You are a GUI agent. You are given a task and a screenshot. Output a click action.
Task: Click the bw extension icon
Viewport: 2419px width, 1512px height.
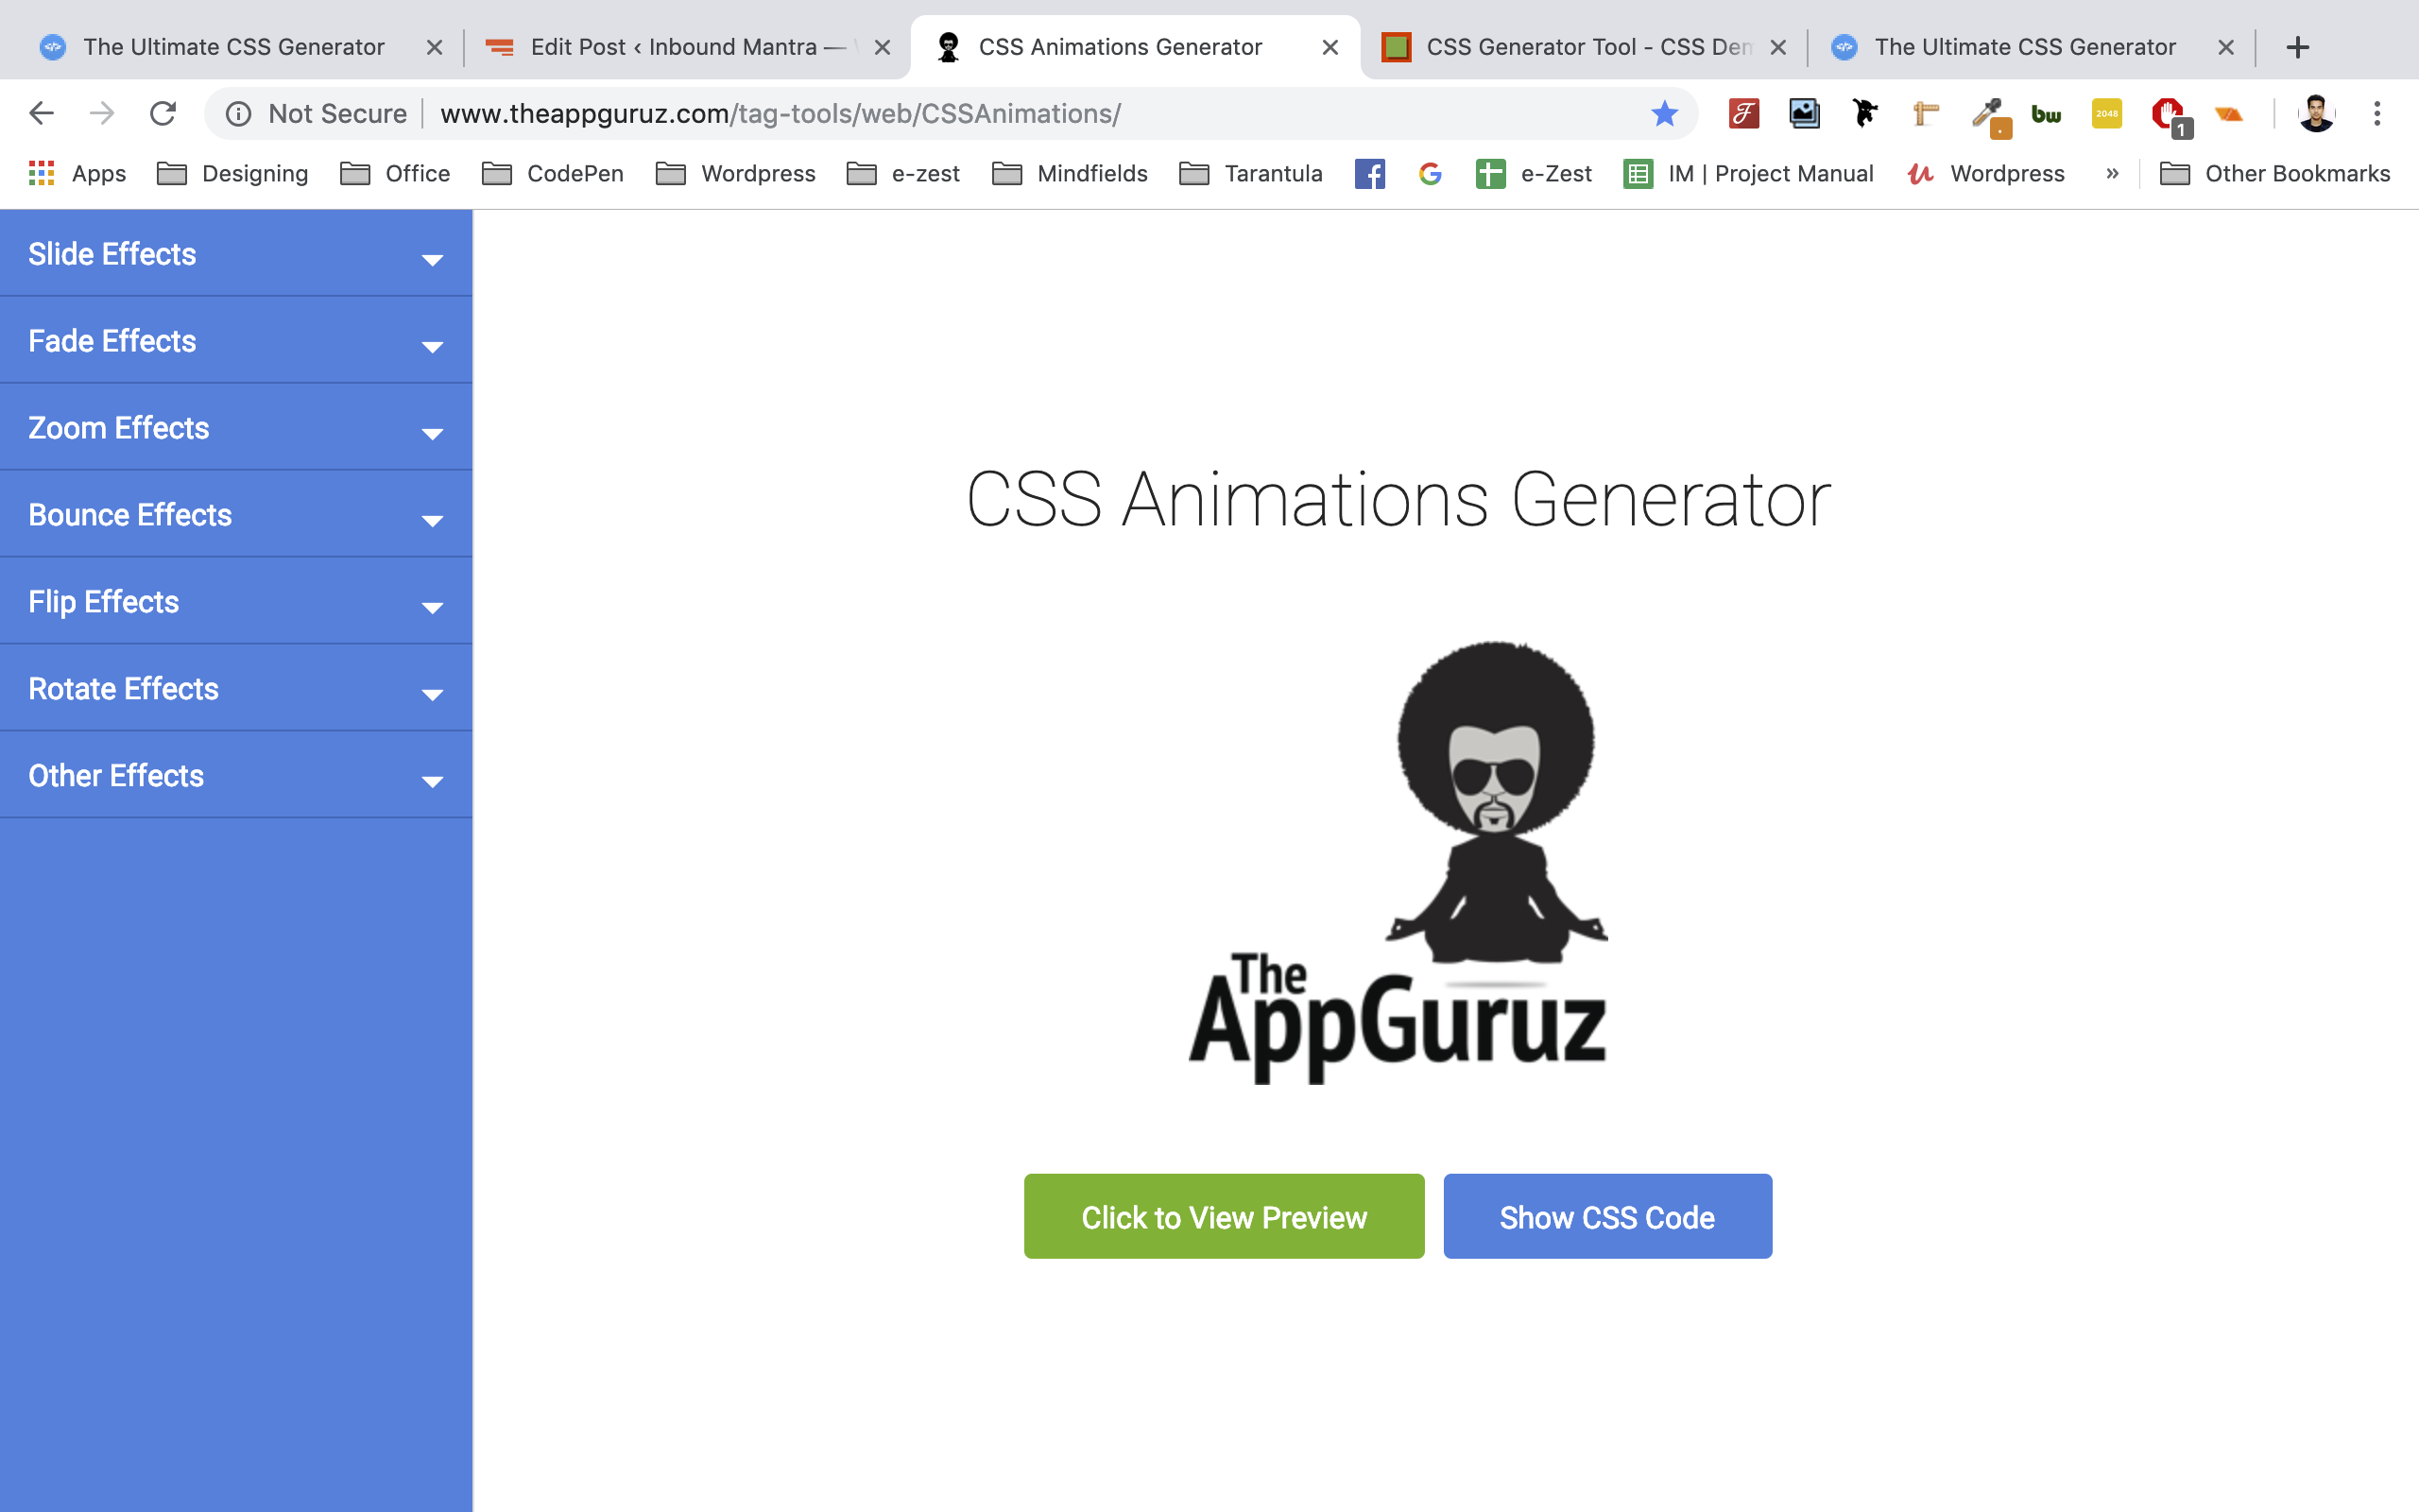[x=2046, y=114]
